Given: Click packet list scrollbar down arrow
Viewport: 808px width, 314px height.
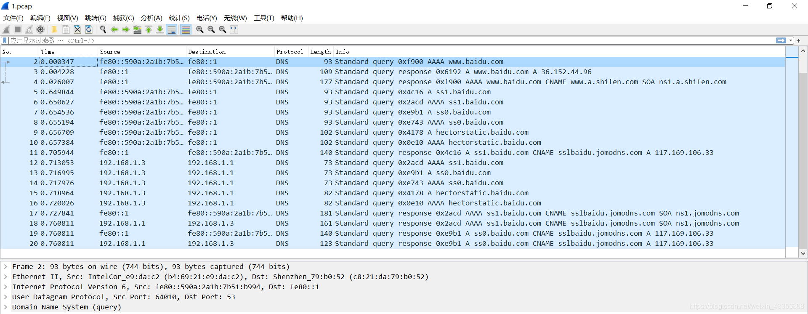Looking at the screenshot, I should [x=803, y=253].
